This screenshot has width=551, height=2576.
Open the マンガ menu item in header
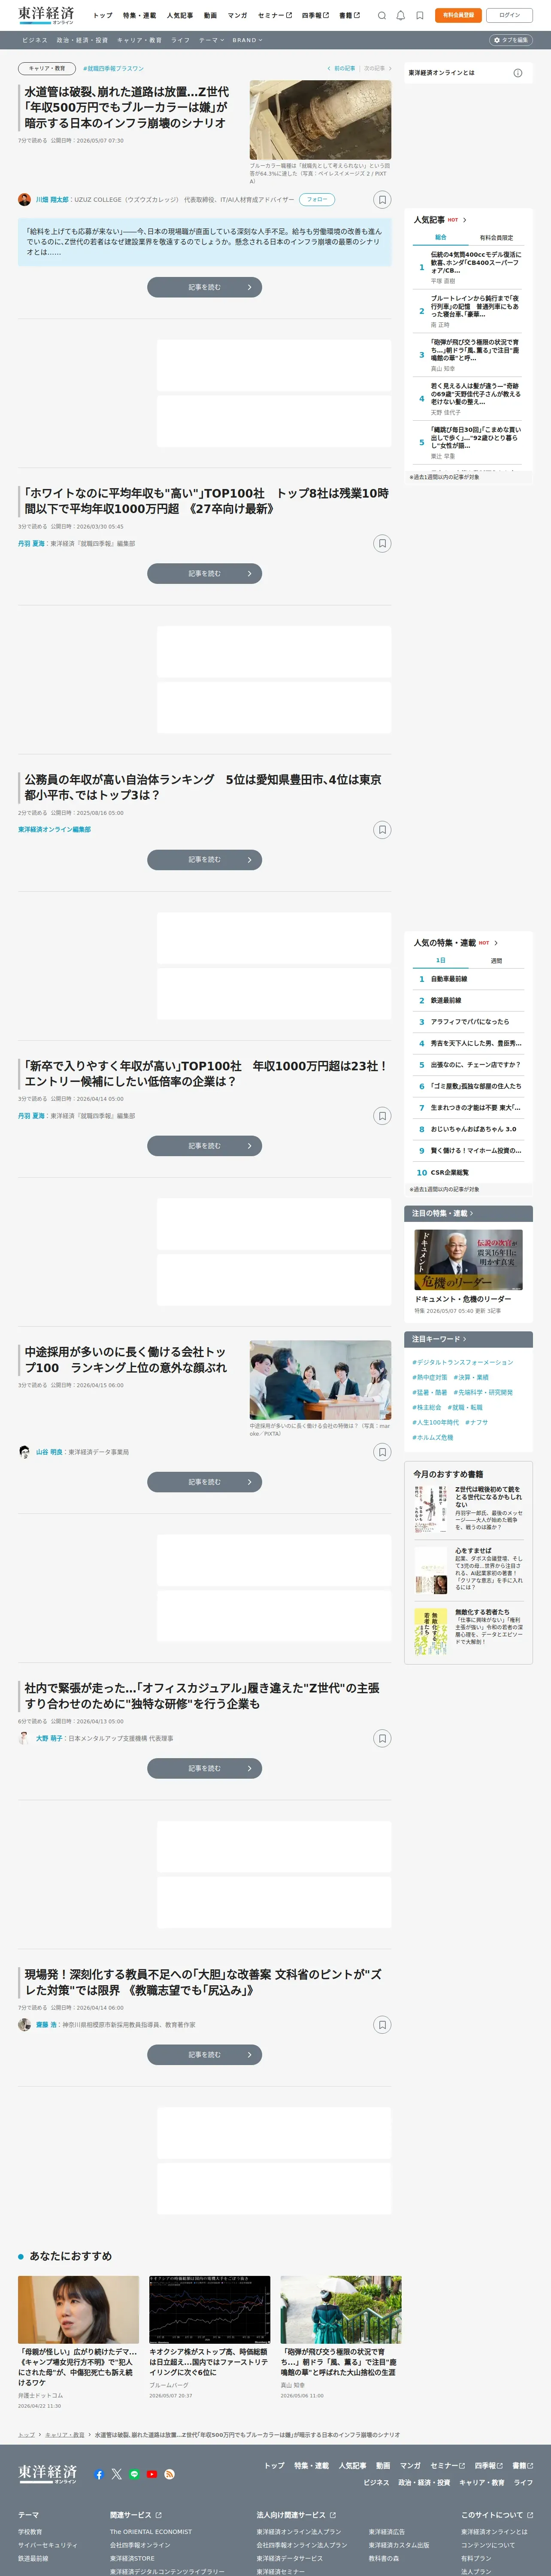pyautogui.click(x=237, y=15)
